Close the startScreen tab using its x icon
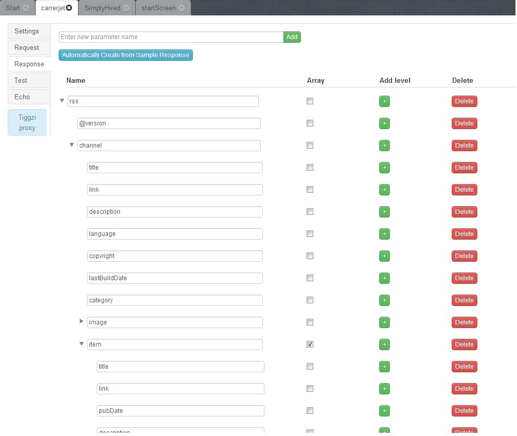Viewport: 517px width, 436px height. 181,8
